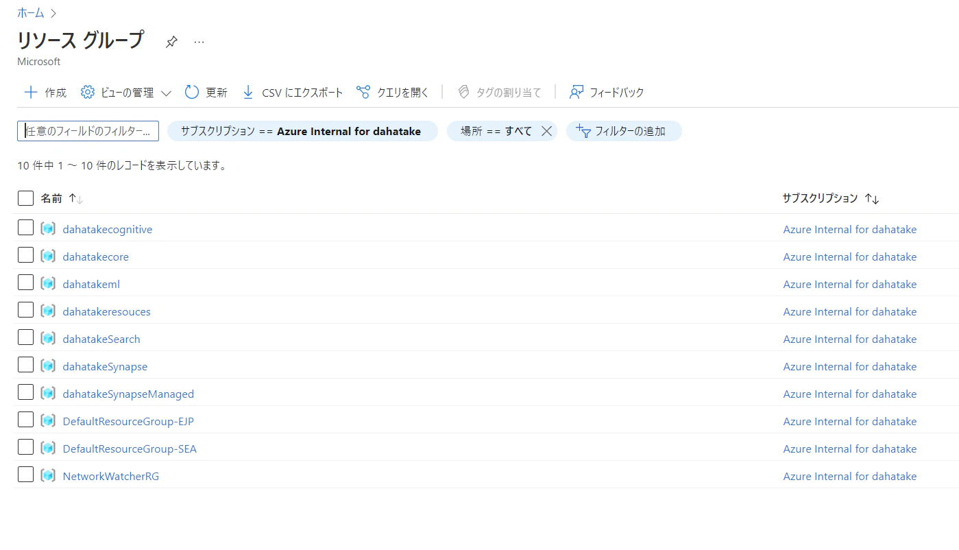This screenshot has height=550, width=959.
Task: Open subscription link in dahatakecognitive row
Action: [850, 229]
